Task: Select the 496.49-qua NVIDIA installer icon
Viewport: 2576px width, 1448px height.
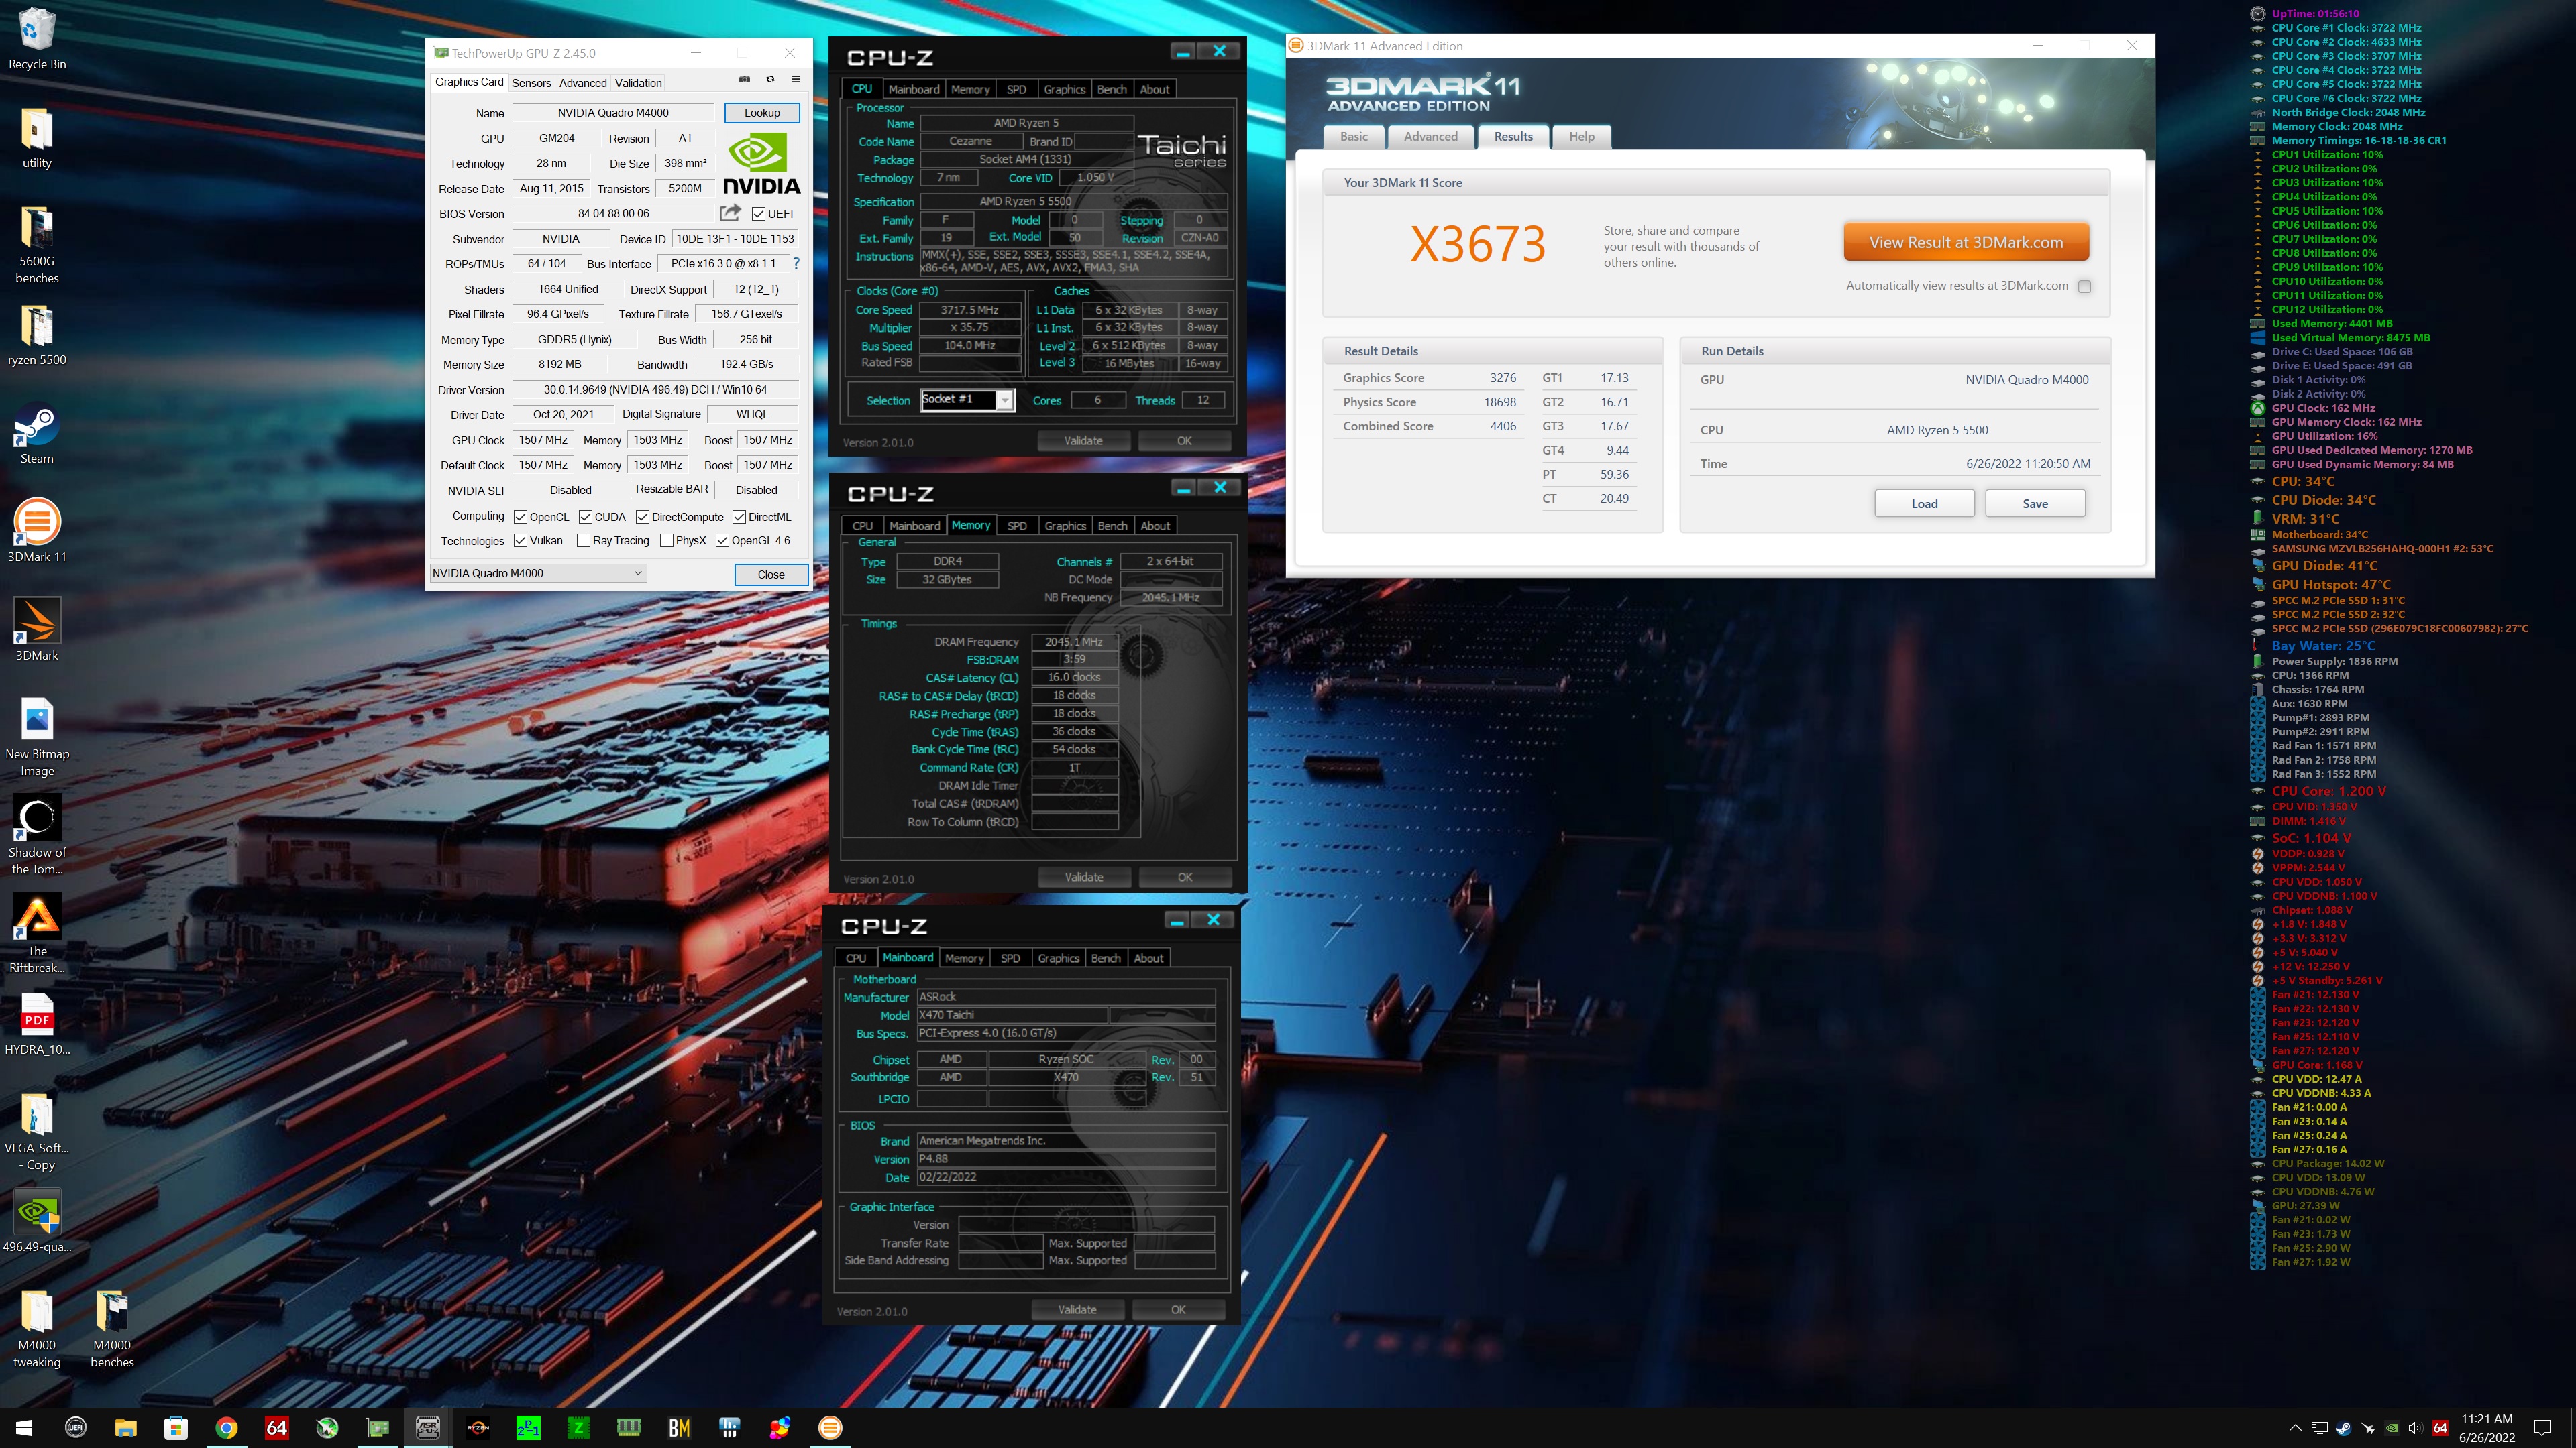Action: pos(37,1221)
